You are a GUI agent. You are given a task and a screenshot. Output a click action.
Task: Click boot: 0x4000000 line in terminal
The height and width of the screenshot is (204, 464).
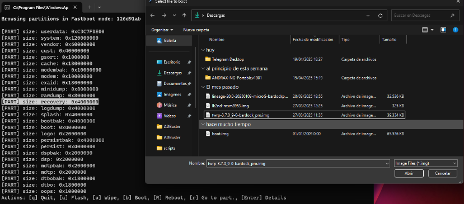44,127
